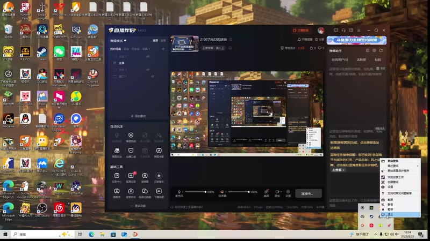Open 任务中心 in the basic tools section
Image resolution: width=430 pixels, height=241 pixels.
coord(117,177)
